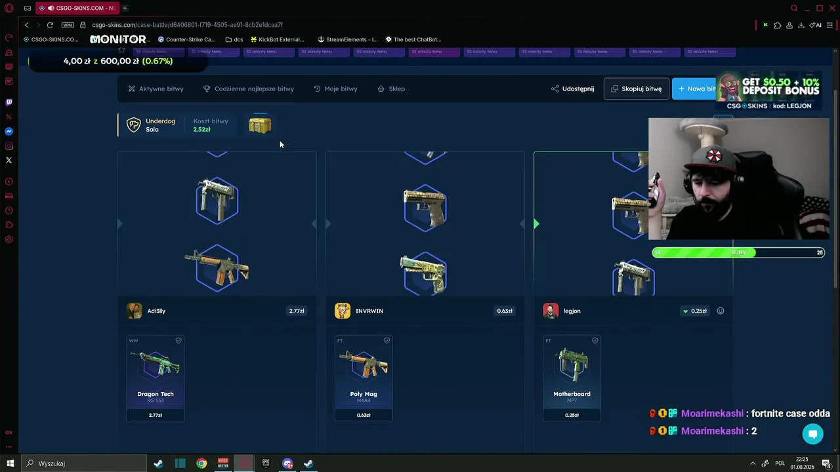
Task: Open Aktywne bitwy tab
Action: click(156, 88)
